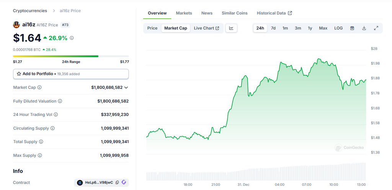Open Fully Diluted Valuation info icon
The image size is (392, 190).
(x=60, y=101)
